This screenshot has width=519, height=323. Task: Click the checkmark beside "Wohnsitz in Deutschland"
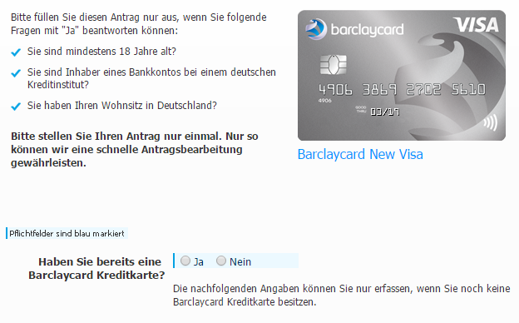click(x=16, y=107)
